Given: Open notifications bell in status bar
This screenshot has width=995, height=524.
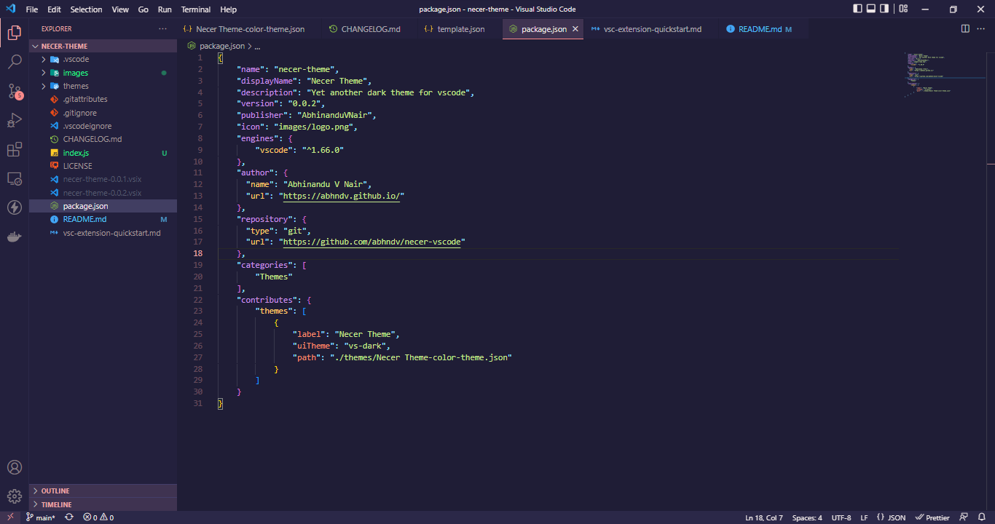Looking at the screenshot, I should 980,517.
